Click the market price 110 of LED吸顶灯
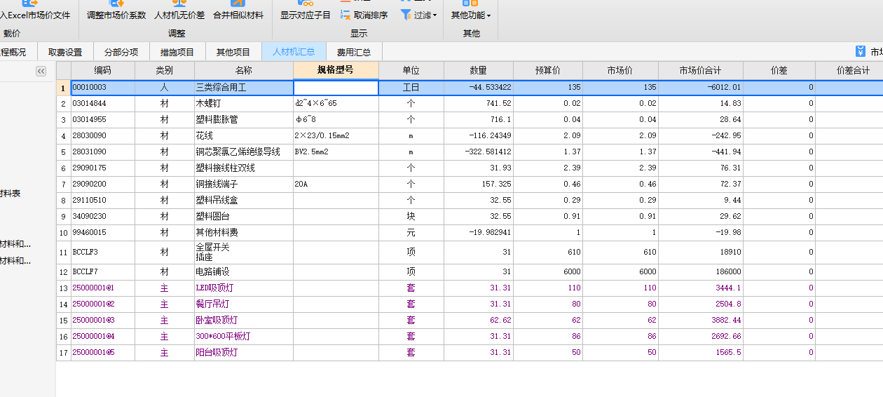883x397 pixels. tap(620, 288)
